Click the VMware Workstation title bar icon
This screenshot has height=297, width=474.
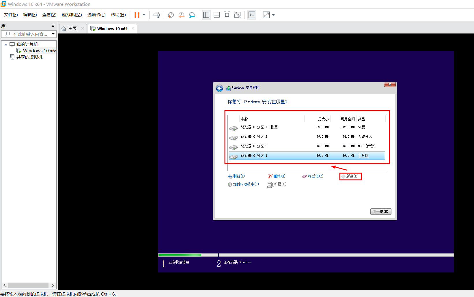pos(3,4)
